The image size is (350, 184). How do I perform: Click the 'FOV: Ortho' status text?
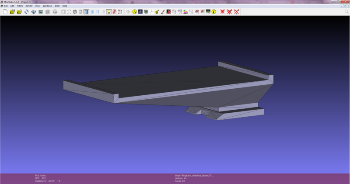pyautogui.click(x=40, y=176)
